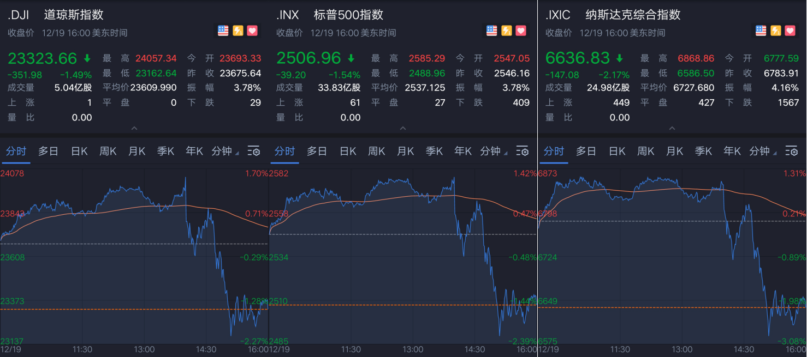Click the lightning icon in the .DJI panel
807x357 pixels.
click(x=238, y=31)
